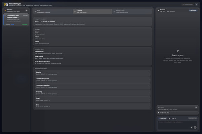Click the Buyer Storefront APIs entry
The height and width of the screenshot is (134, 202).
(x=48, y=62)
